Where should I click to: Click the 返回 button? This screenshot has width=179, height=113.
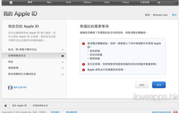click(x=142, y=85)
